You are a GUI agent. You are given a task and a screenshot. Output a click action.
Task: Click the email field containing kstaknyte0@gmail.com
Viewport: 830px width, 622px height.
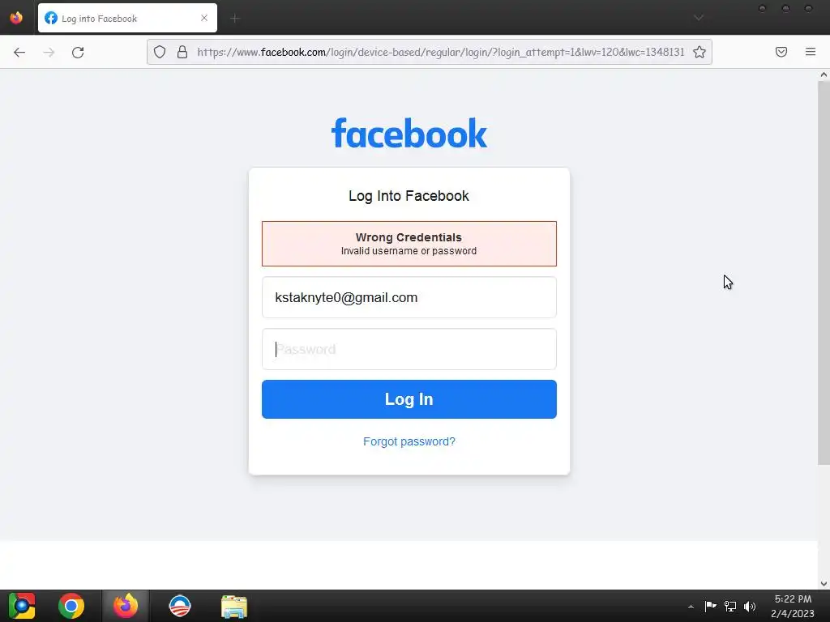click(x=409, y=297)
